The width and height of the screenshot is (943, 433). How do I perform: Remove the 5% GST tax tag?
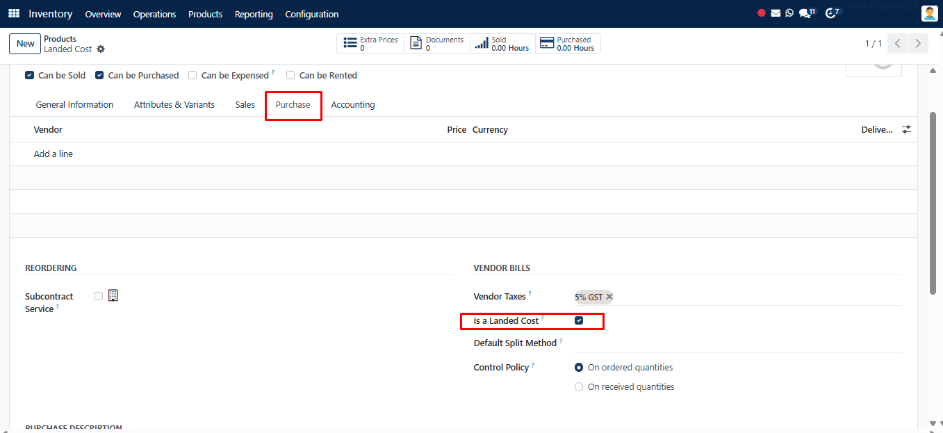click(x=609, y=297)
